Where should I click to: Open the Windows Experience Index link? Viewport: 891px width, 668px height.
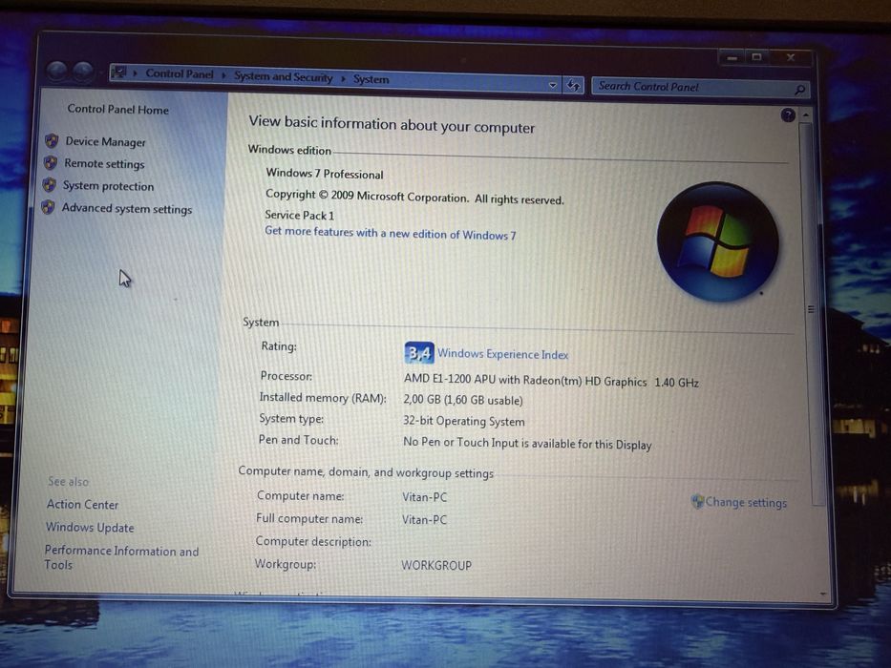pyautogui.click(x=502, y=354)
